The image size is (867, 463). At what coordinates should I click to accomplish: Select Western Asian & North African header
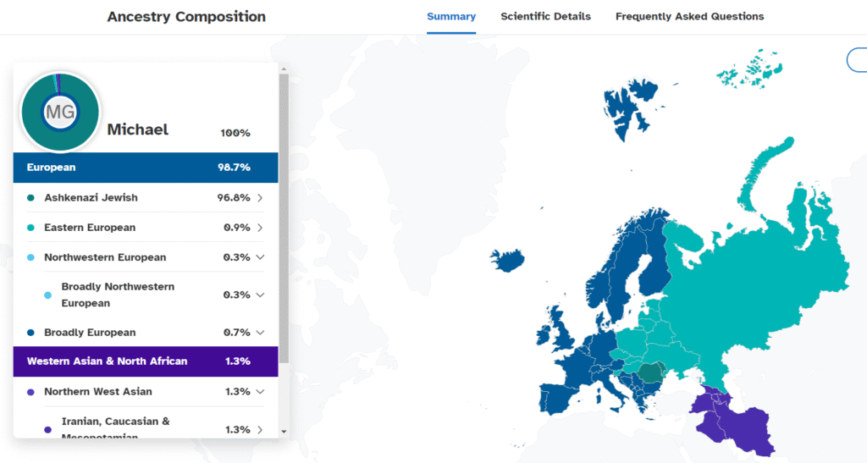click(146, 361)
